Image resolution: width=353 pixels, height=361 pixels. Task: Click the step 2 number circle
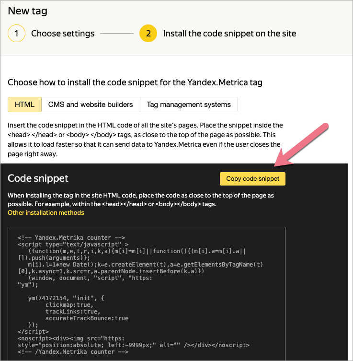tap(148, 34)
